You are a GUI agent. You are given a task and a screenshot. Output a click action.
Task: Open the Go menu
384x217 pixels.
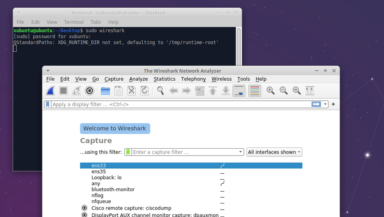tap(96, 79)
